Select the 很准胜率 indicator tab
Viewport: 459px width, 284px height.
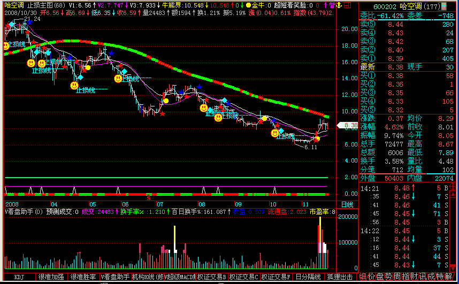(83, 277)
